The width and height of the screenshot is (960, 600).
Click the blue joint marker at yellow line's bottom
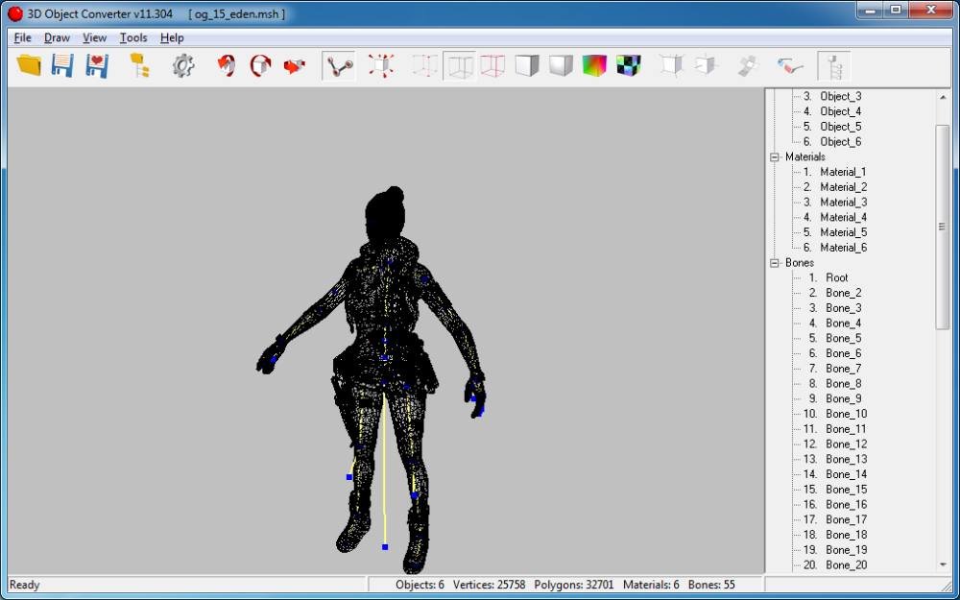pos(385,547)
